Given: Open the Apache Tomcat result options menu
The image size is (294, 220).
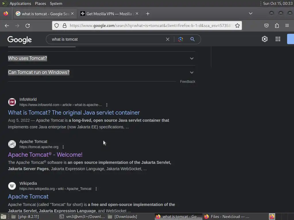Looking at the screenshot, I should [63, 147].
